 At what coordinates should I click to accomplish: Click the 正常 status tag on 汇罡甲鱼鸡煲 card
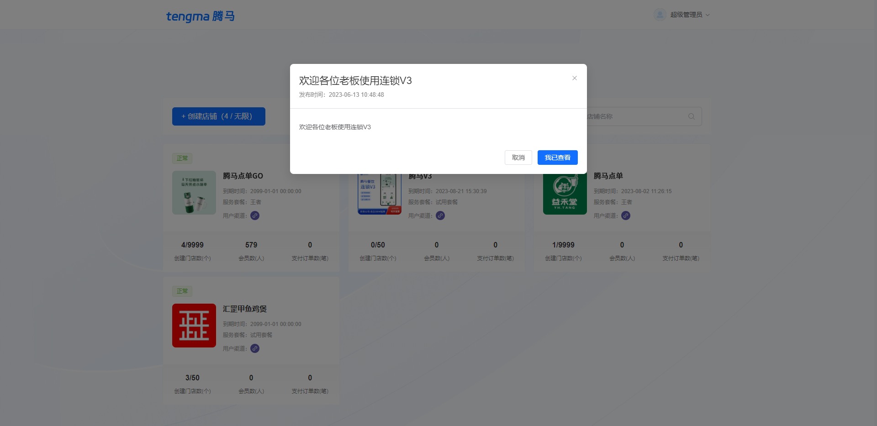click(182, 291)
